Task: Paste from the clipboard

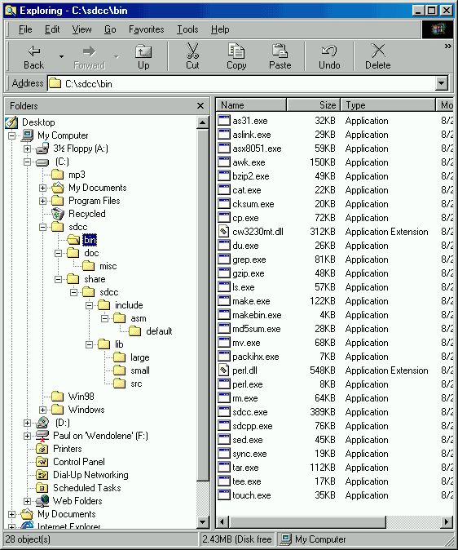Action: coord(280,57)
